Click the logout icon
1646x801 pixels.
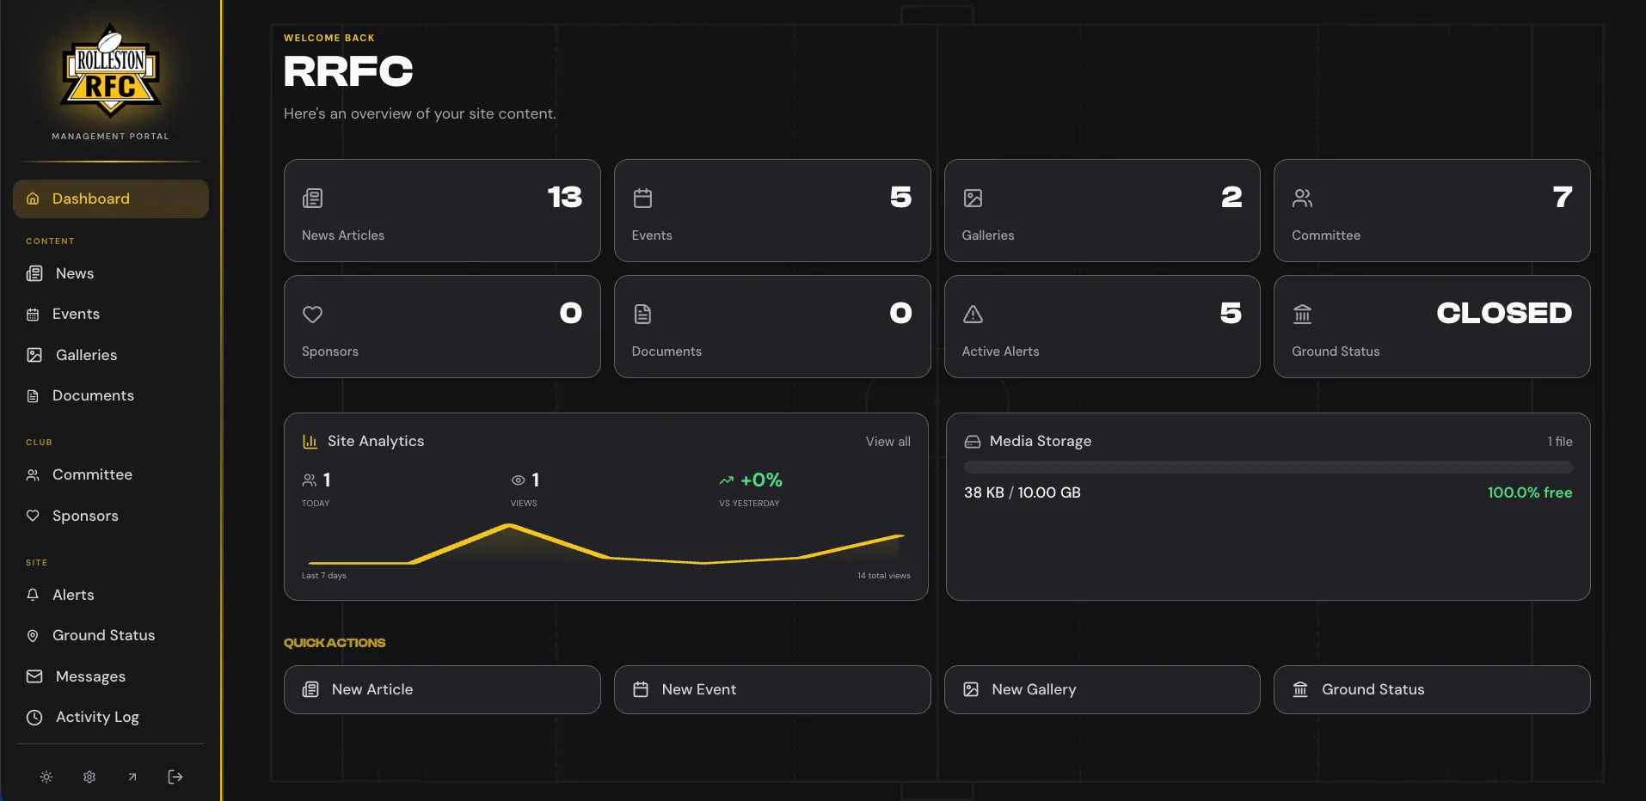[x=175, y=777]
